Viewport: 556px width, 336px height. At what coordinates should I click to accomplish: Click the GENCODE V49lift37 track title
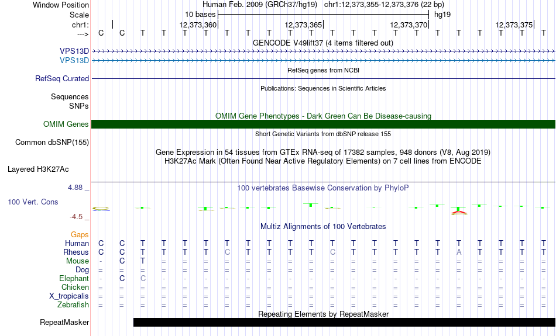323,43
